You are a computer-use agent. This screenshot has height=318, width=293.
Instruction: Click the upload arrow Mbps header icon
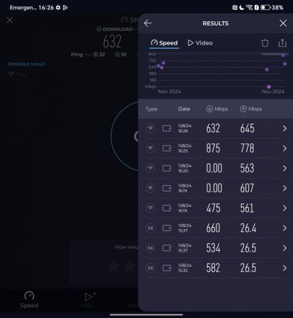click(243, 109)
